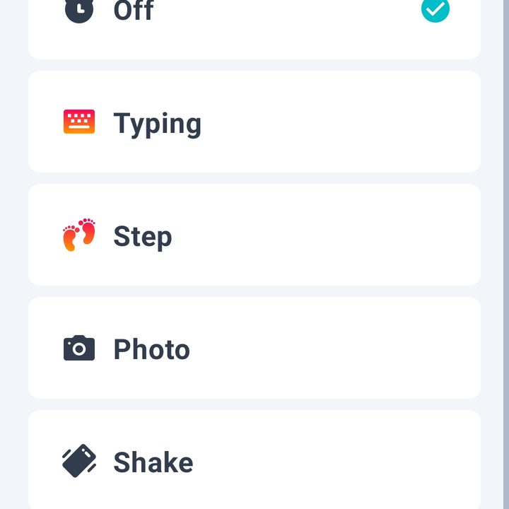
Task: Open the Typing card's empty right area
Action: [341, 122]
